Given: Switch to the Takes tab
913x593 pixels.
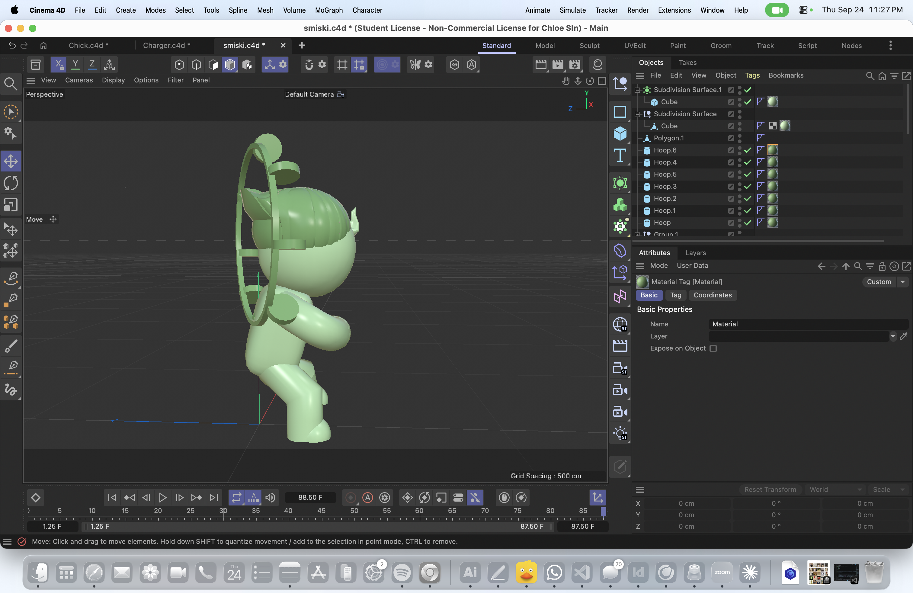Looking at the screenshot, I should pos(687,63).
